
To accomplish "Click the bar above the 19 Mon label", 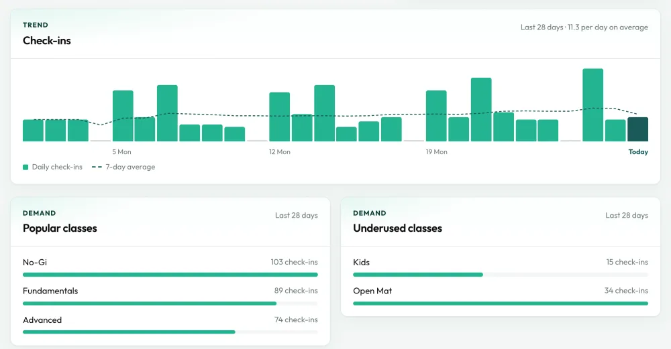I will coord(436,116).
